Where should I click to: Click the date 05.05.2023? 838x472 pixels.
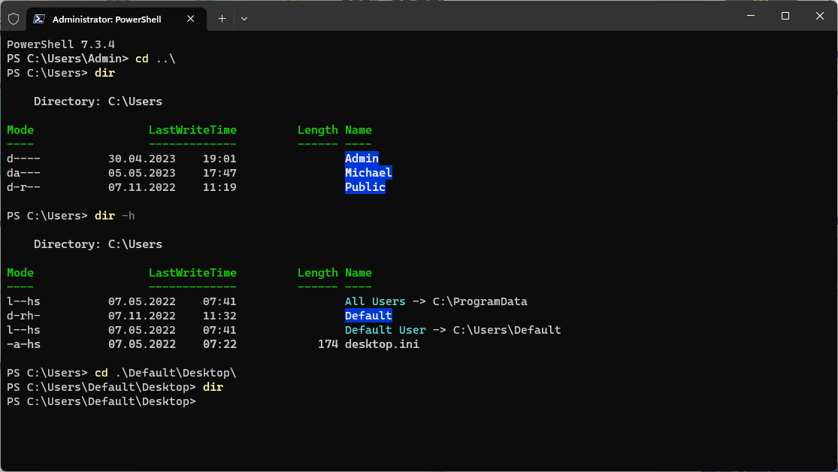coord(141,173)
